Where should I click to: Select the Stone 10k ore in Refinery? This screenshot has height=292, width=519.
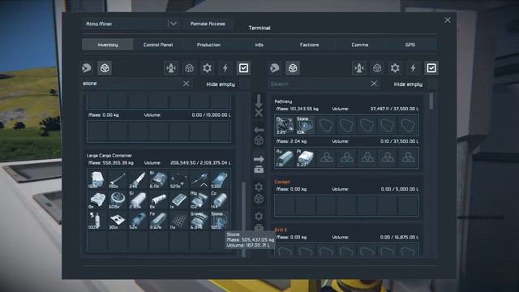pos(305,125)
